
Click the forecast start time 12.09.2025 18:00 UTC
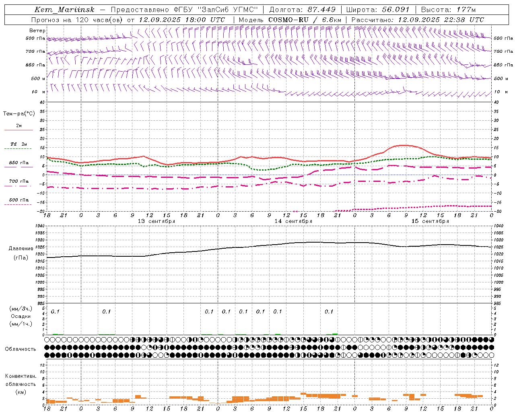(x=182, y=20)
